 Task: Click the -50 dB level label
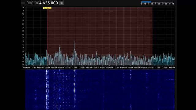23,41
